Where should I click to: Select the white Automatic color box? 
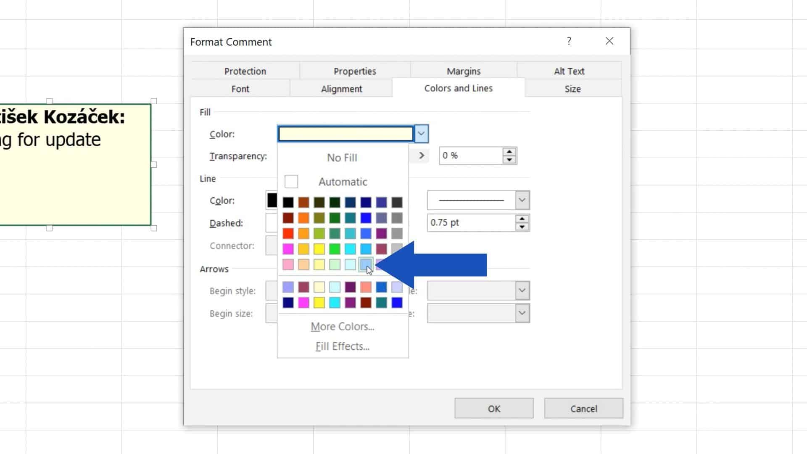(291, 182)
